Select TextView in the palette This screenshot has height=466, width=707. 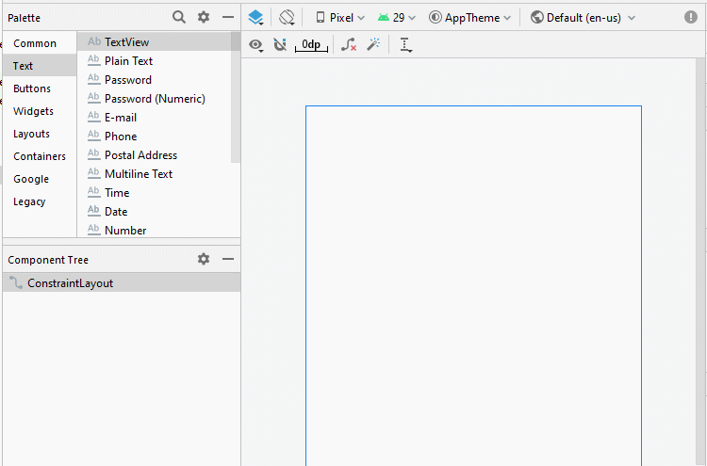155,41
